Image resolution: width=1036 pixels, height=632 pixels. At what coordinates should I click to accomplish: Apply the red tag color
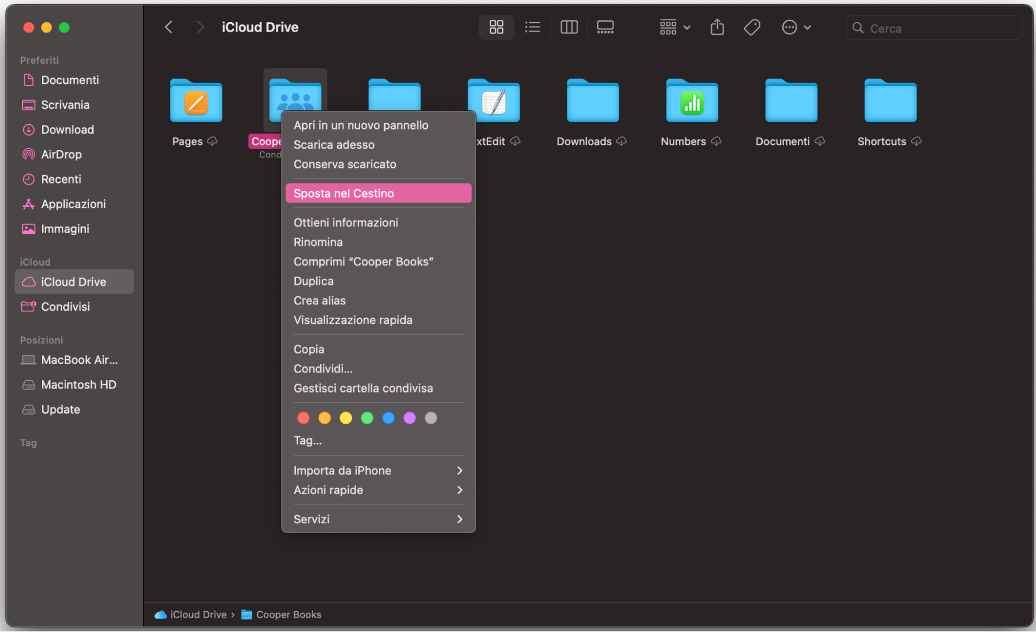(x=303, y=418)
